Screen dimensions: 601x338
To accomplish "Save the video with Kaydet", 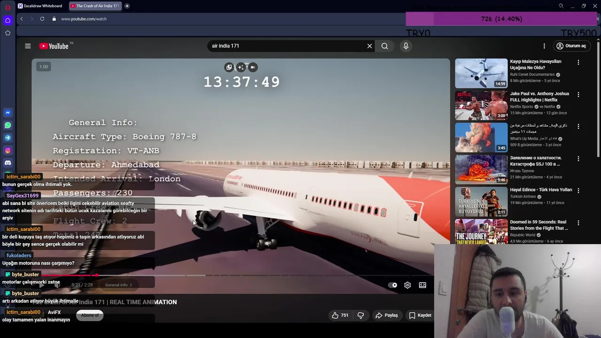I will pos(420,315).
